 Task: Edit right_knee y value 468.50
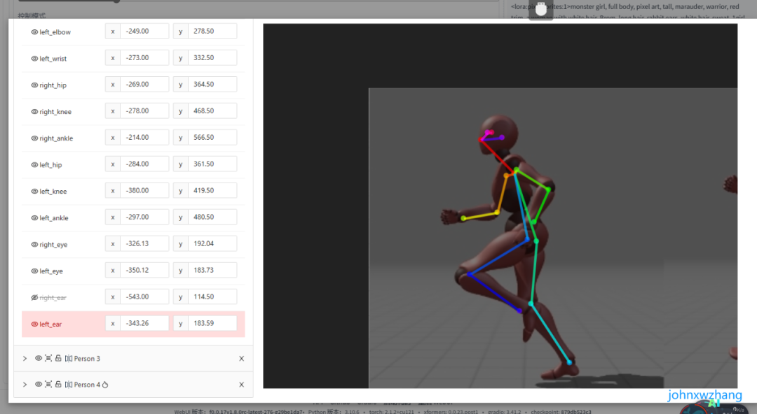(x=212, y=110)
